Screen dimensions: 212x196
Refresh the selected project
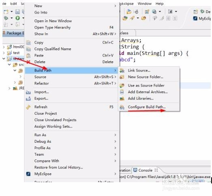coord(71,107)
